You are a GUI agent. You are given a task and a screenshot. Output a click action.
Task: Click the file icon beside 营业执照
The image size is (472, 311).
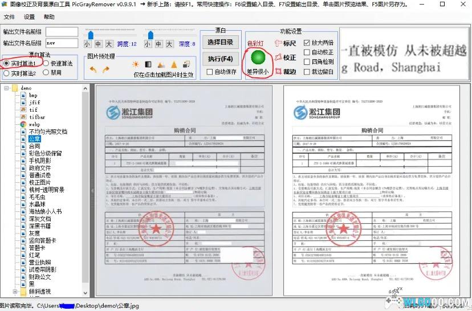click(23, 262)
